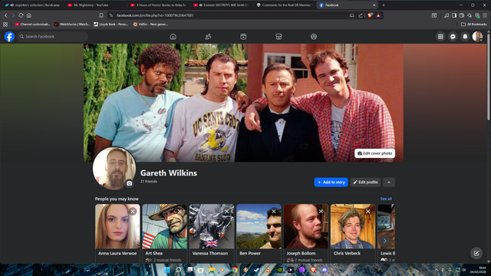This screenshot has width=491, height=276.
Task: Dismiss Art Shea suggestion
Action: 180,212
